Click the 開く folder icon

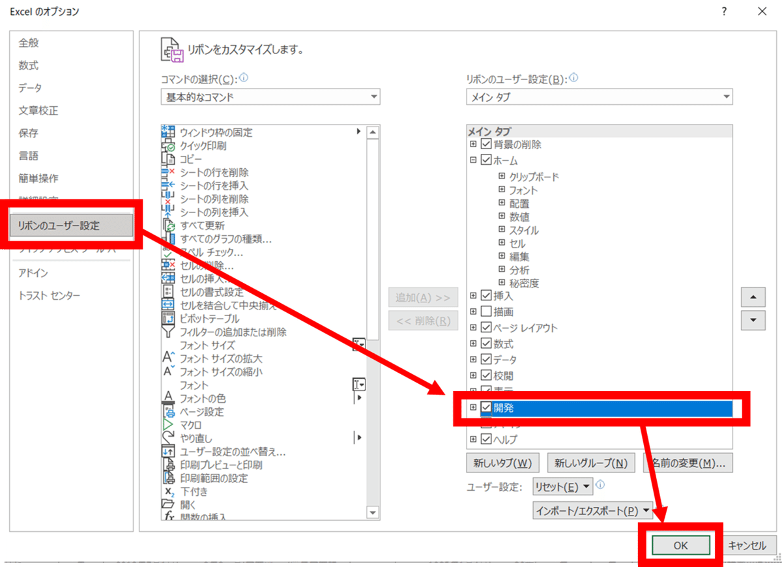click(x=167, y=504)
